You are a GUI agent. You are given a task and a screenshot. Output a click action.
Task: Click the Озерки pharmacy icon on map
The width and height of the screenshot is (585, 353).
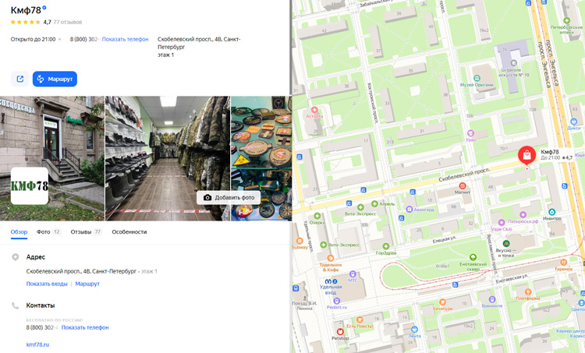click(x=317, y=216)
